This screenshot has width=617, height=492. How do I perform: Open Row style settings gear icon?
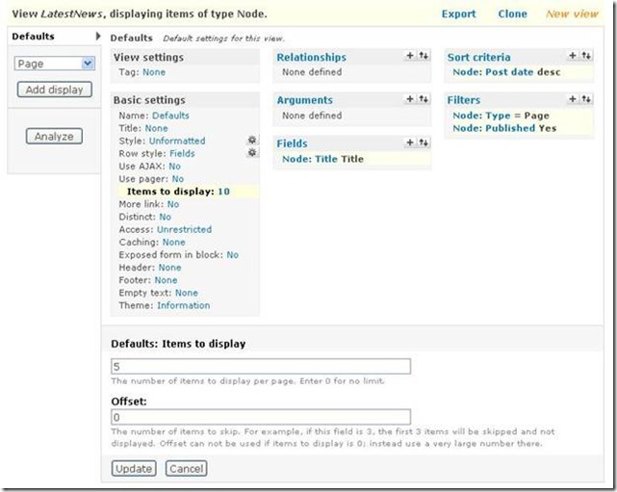pos(252,153)
